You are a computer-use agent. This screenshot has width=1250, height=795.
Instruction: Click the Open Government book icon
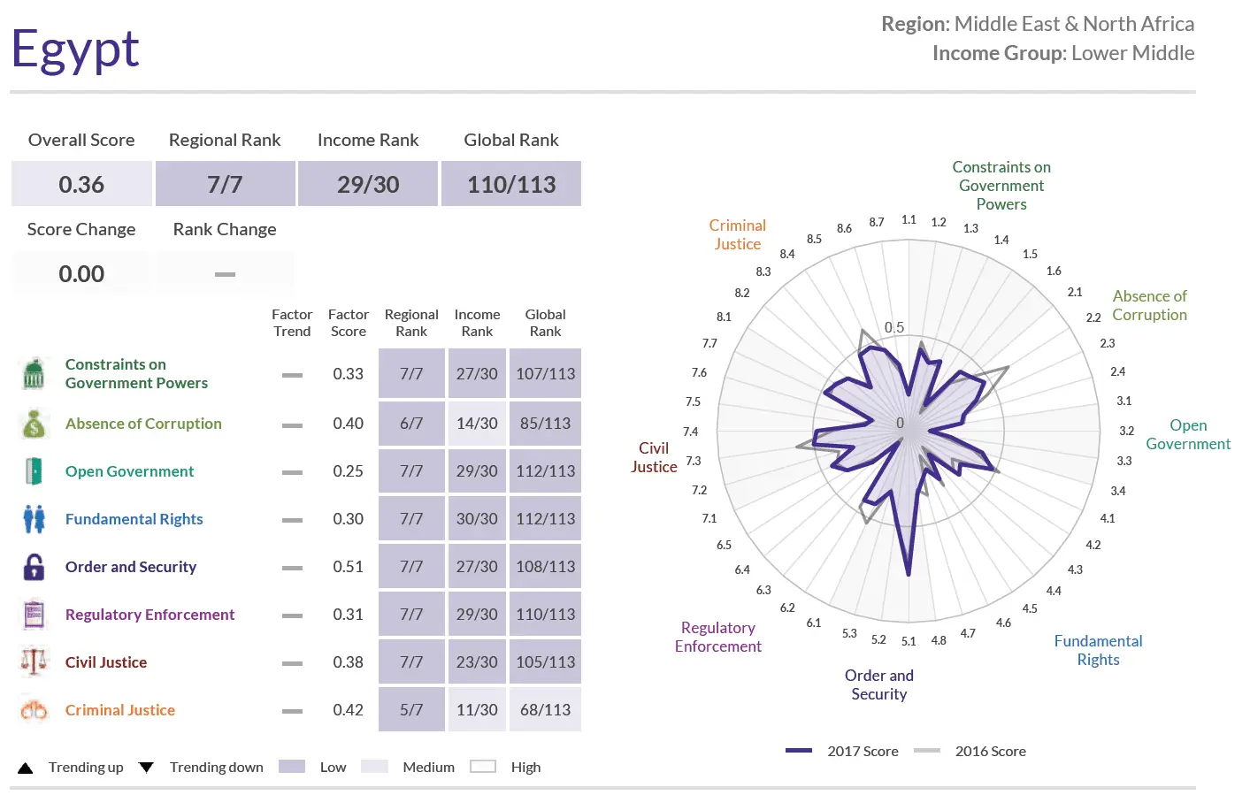pyautogui.click(x=34, y=470)
